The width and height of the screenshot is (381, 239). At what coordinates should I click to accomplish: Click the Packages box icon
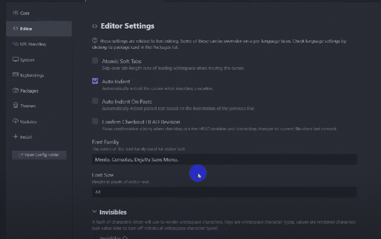tap(16, 91)
